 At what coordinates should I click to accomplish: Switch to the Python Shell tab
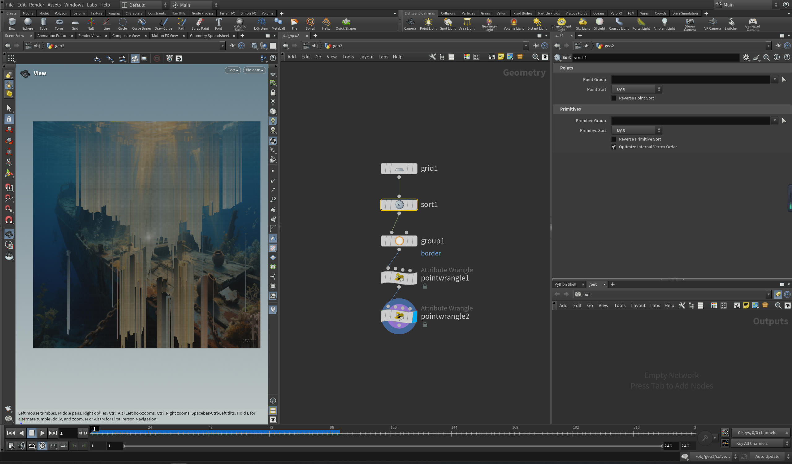click(565, 285)
